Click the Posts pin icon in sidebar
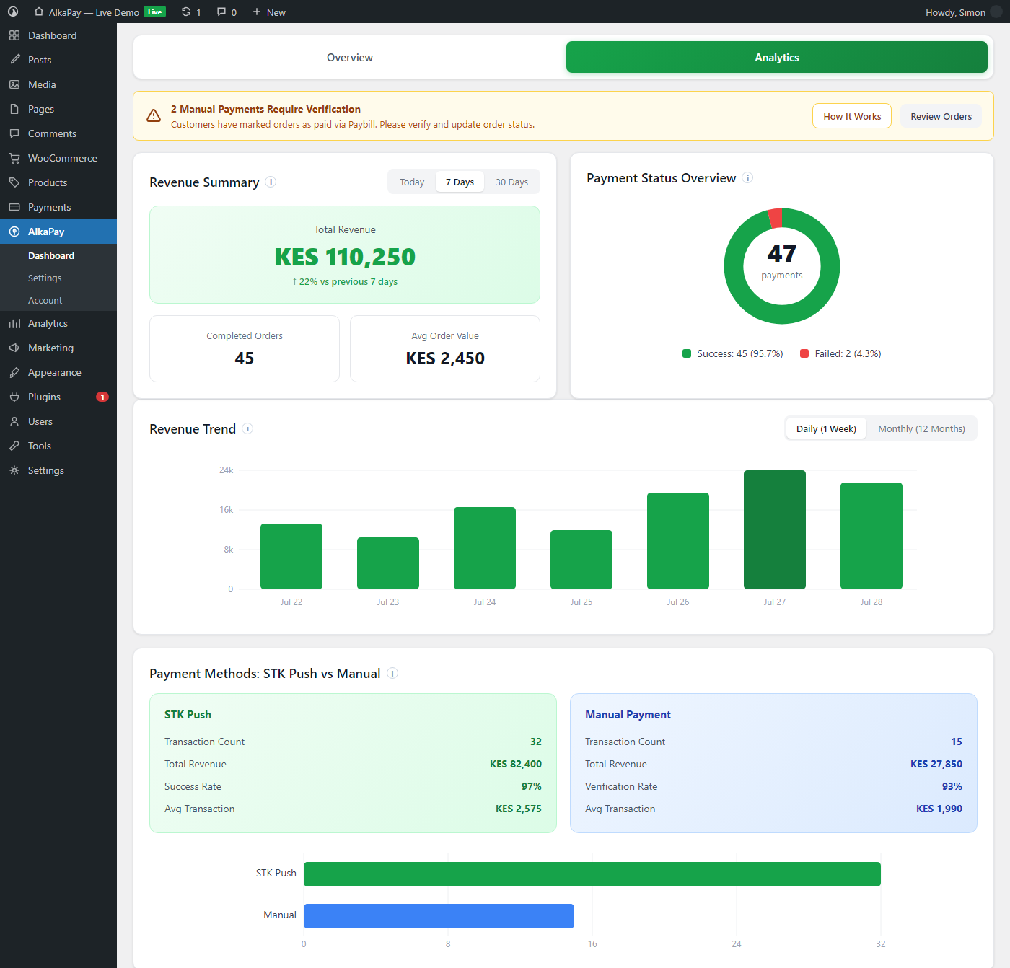This screenshot has width=1010, height=968. pos(14,60)
